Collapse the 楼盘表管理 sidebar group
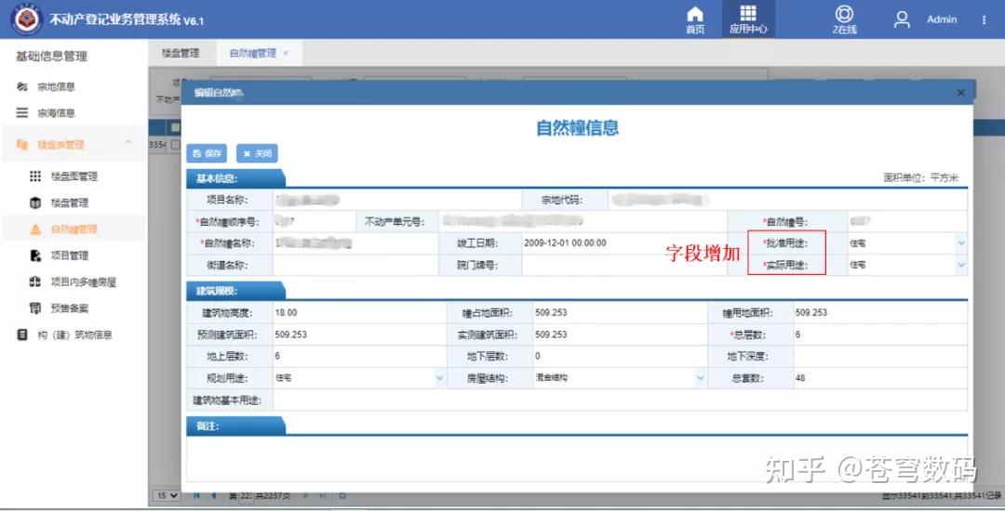Image resolution: width=1005 pixels, height=511 pixels. pos(128,143)
